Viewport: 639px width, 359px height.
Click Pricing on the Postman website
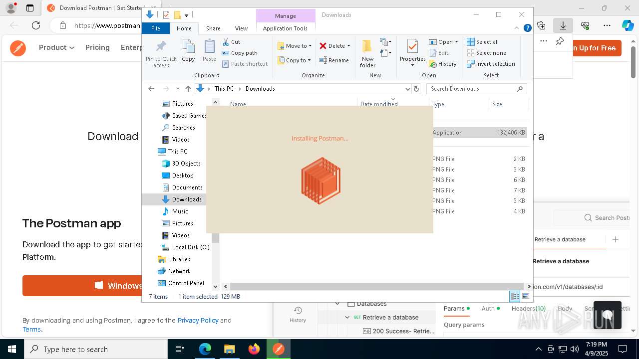click(x=97, y=47)
